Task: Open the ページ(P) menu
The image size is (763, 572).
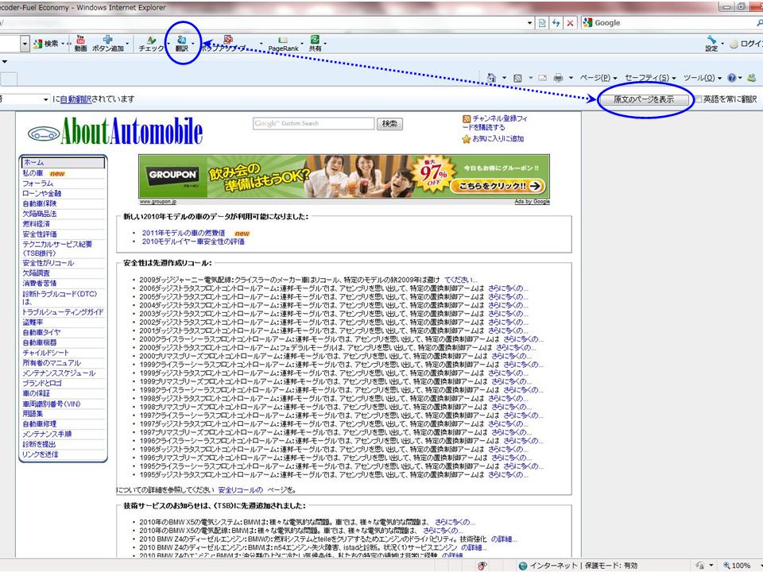Action: [598, 78]
